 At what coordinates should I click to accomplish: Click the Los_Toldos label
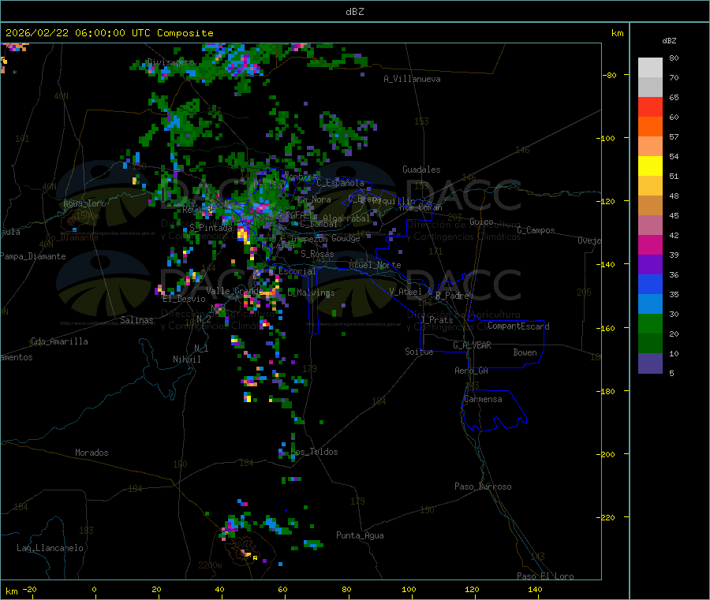(314, 452)
